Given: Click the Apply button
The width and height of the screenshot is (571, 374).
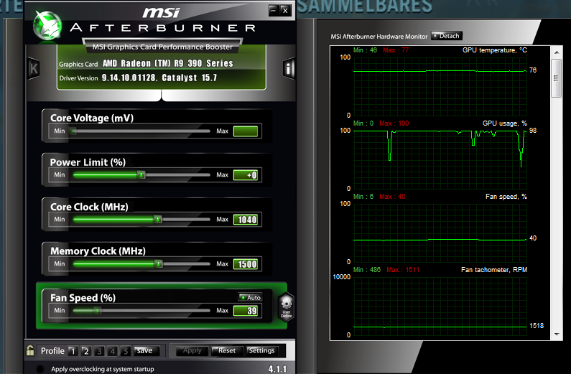Looking at the screenshot, I should tap(192, 351).
